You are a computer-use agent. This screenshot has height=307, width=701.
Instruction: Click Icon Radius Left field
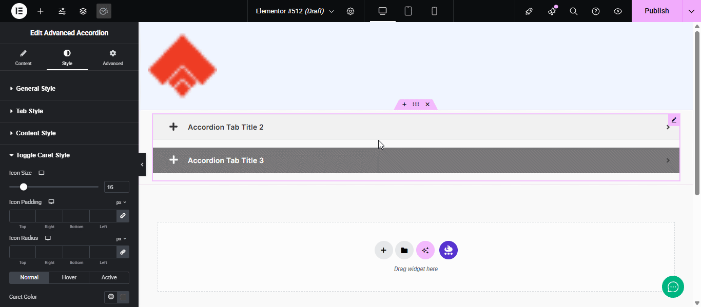103,252
